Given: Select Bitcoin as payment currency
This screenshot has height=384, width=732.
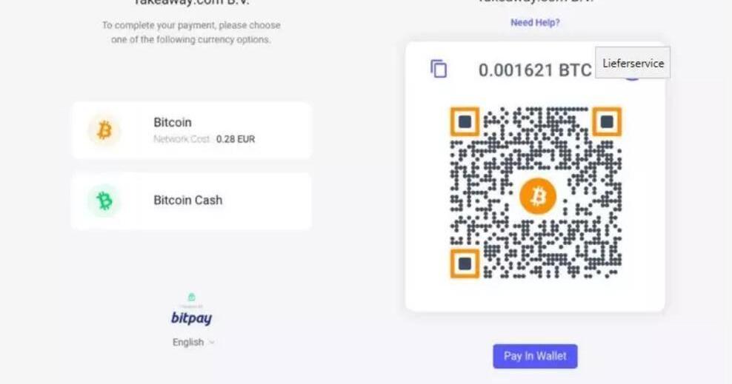Looking at the screenshot, I should pos(191,130).
